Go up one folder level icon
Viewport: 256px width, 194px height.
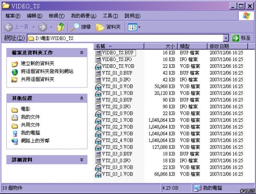(61, 27)
